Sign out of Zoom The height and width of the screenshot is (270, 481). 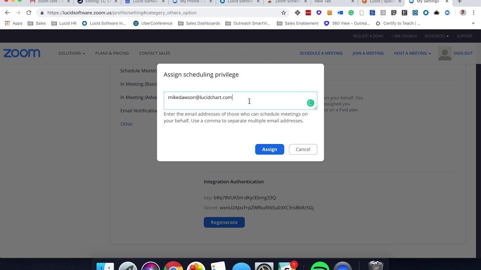click(x=463, y=53)
